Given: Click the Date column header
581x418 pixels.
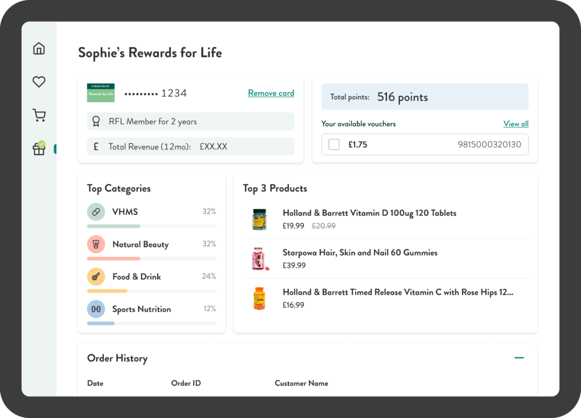Looking at the screenshot, I should click(x=95, y=383).
